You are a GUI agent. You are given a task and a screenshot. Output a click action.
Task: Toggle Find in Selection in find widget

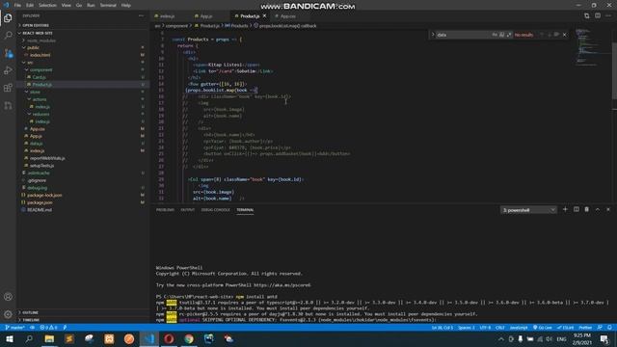tap(556, 35)
